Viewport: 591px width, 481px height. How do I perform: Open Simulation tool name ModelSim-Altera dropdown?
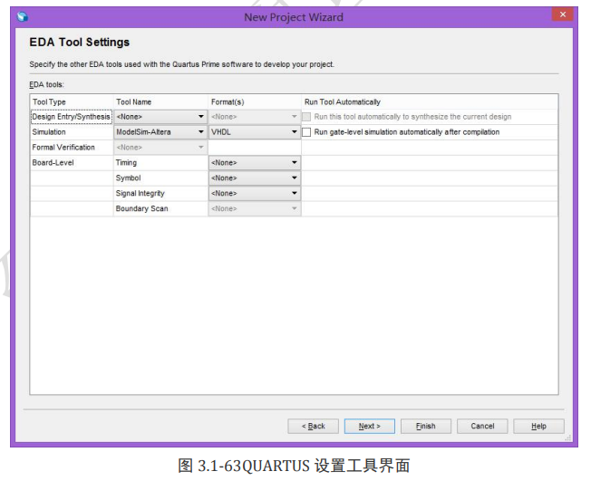(160, 132)
